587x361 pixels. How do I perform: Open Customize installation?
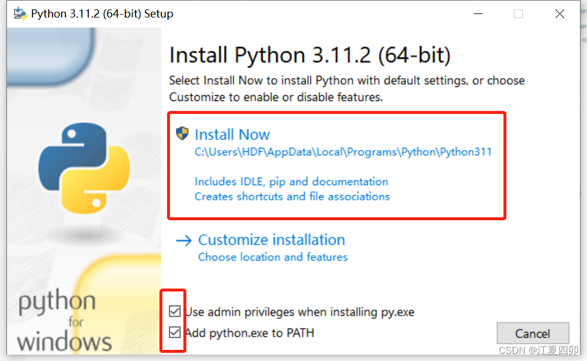[x=271, y=240]
